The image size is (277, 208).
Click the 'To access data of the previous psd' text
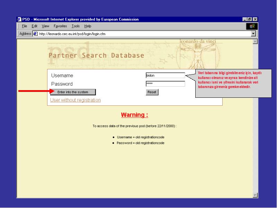[135, 126]
